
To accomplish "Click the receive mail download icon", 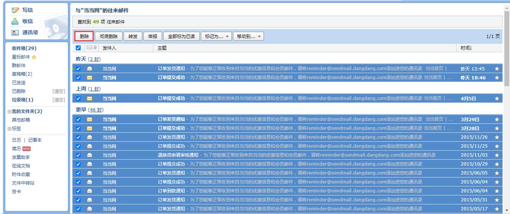I will 15,21.
